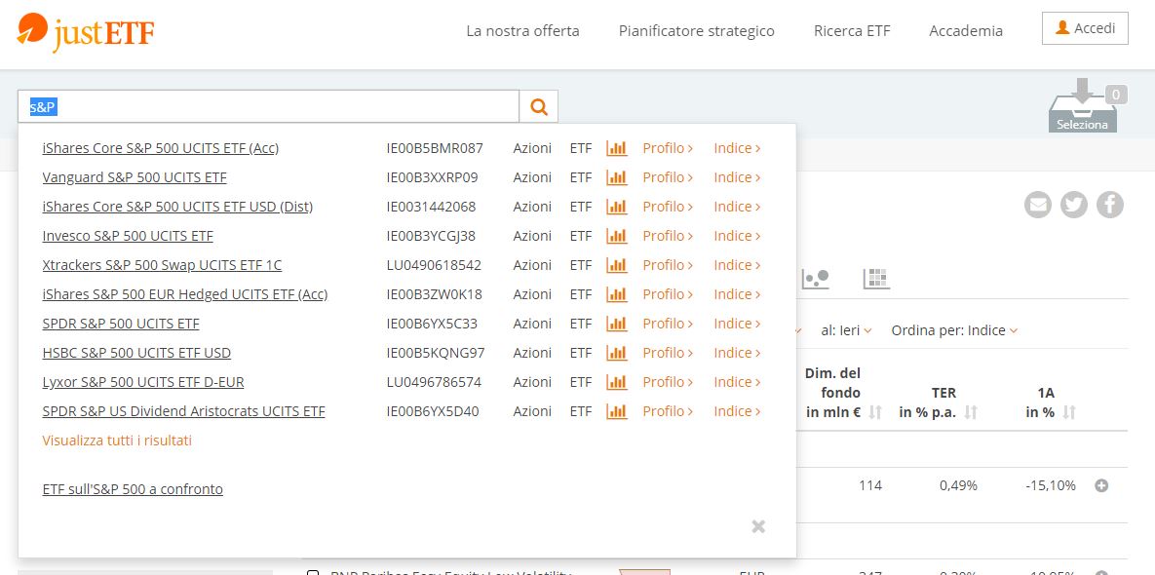Open iShares Core S&P 500 USD (Dist) result
Viewport: 1155px width, 575px height.
[x=177, y=207]
